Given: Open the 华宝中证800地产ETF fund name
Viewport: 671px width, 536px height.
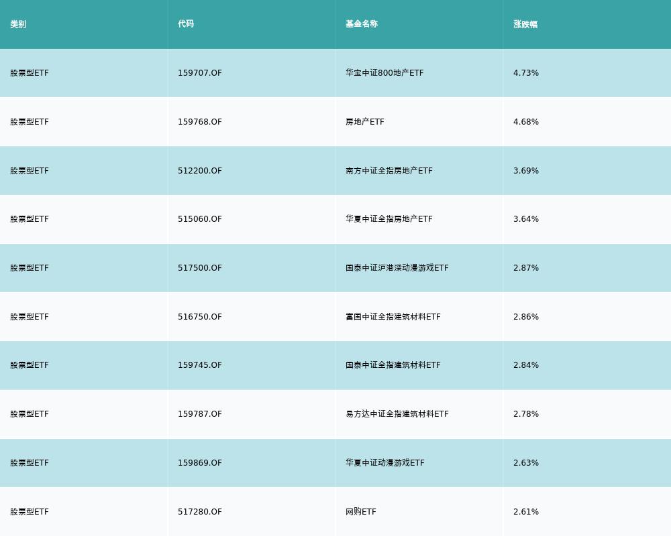Looking at the screenshot, I should coord(384,73).
